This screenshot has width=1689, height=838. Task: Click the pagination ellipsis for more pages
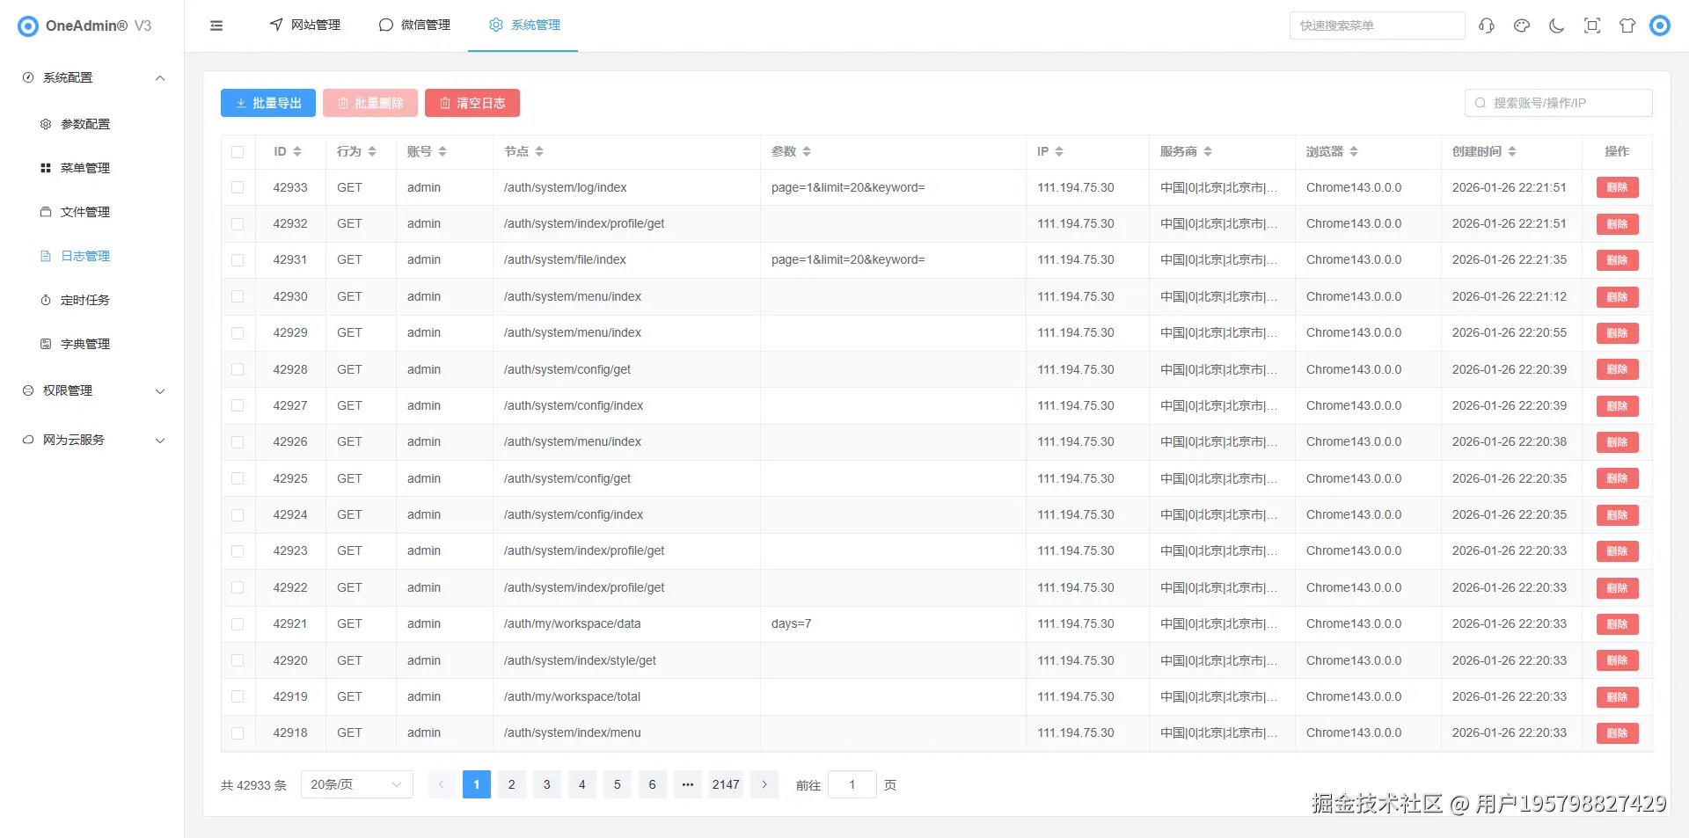click(x=688, y=784)
